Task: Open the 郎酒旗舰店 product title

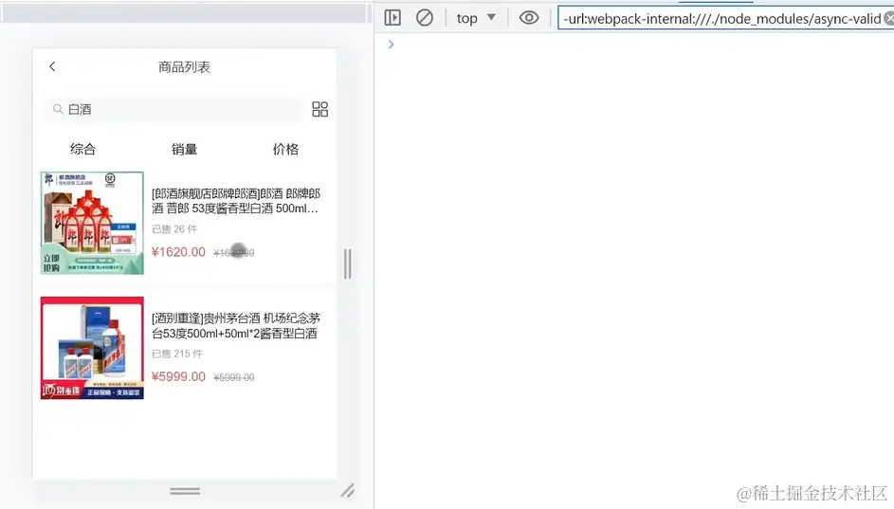Action: [x=236, y=201]
